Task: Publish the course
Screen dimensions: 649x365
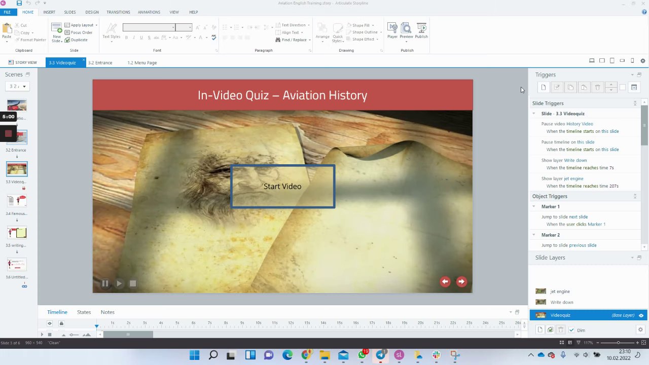Action: (421, 30)
